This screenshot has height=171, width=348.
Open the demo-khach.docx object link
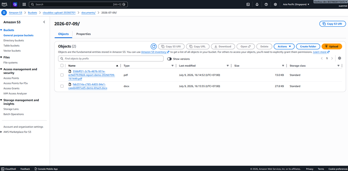point(88,86)
